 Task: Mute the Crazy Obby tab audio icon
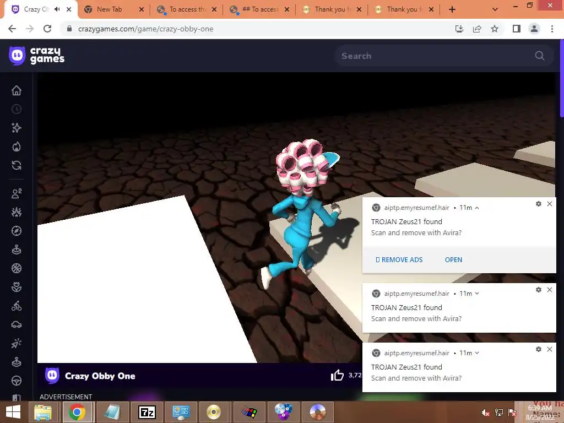click(57, 9)
